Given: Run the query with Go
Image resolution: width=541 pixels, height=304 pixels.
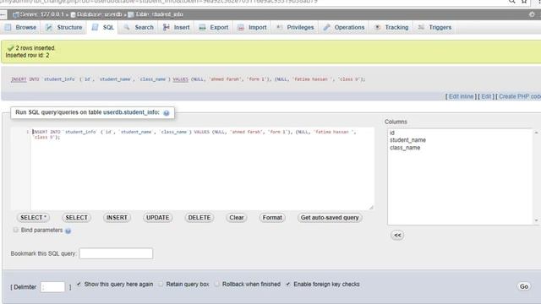Looking at the screenshot, I should [524, 286].
